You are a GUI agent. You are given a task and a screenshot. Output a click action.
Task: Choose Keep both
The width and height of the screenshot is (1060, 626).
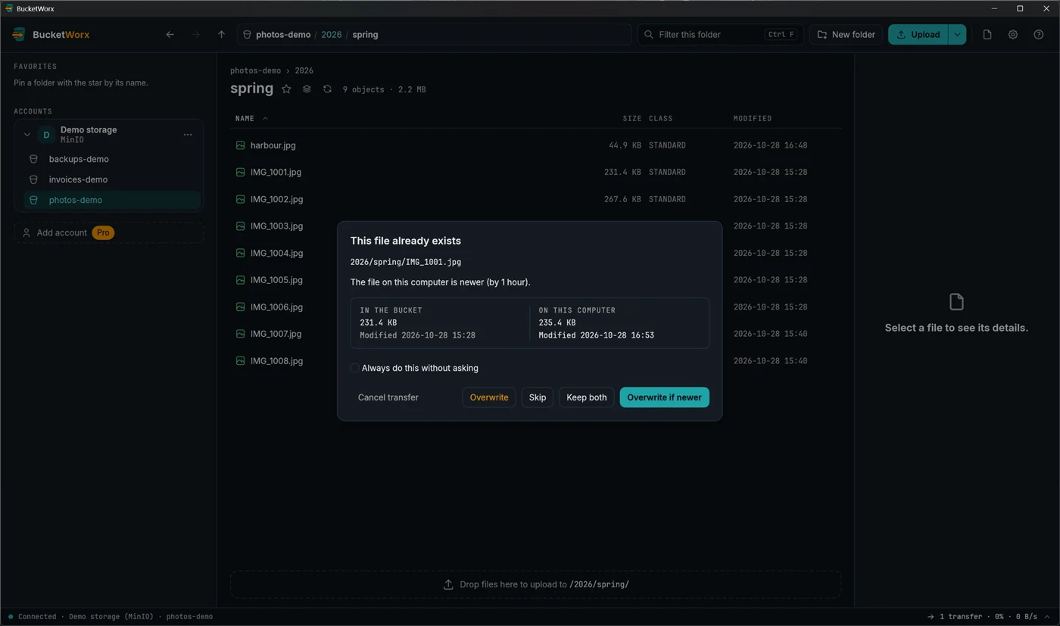tap(587, 397)
